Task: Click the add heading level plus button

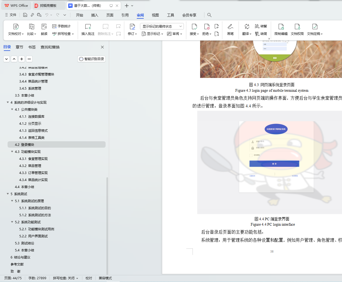Action: click(x=22, y=59)
